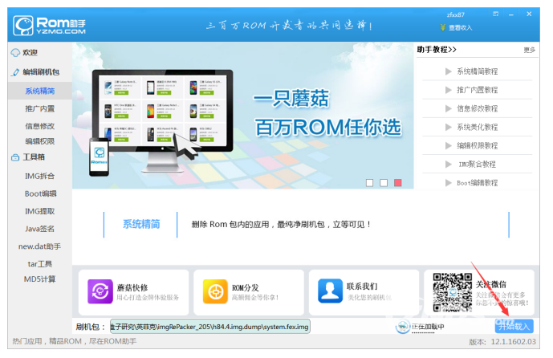Viewport: 553px width, 358px height.
Task: Open the Boot编辑 tool
Action: 41,193
